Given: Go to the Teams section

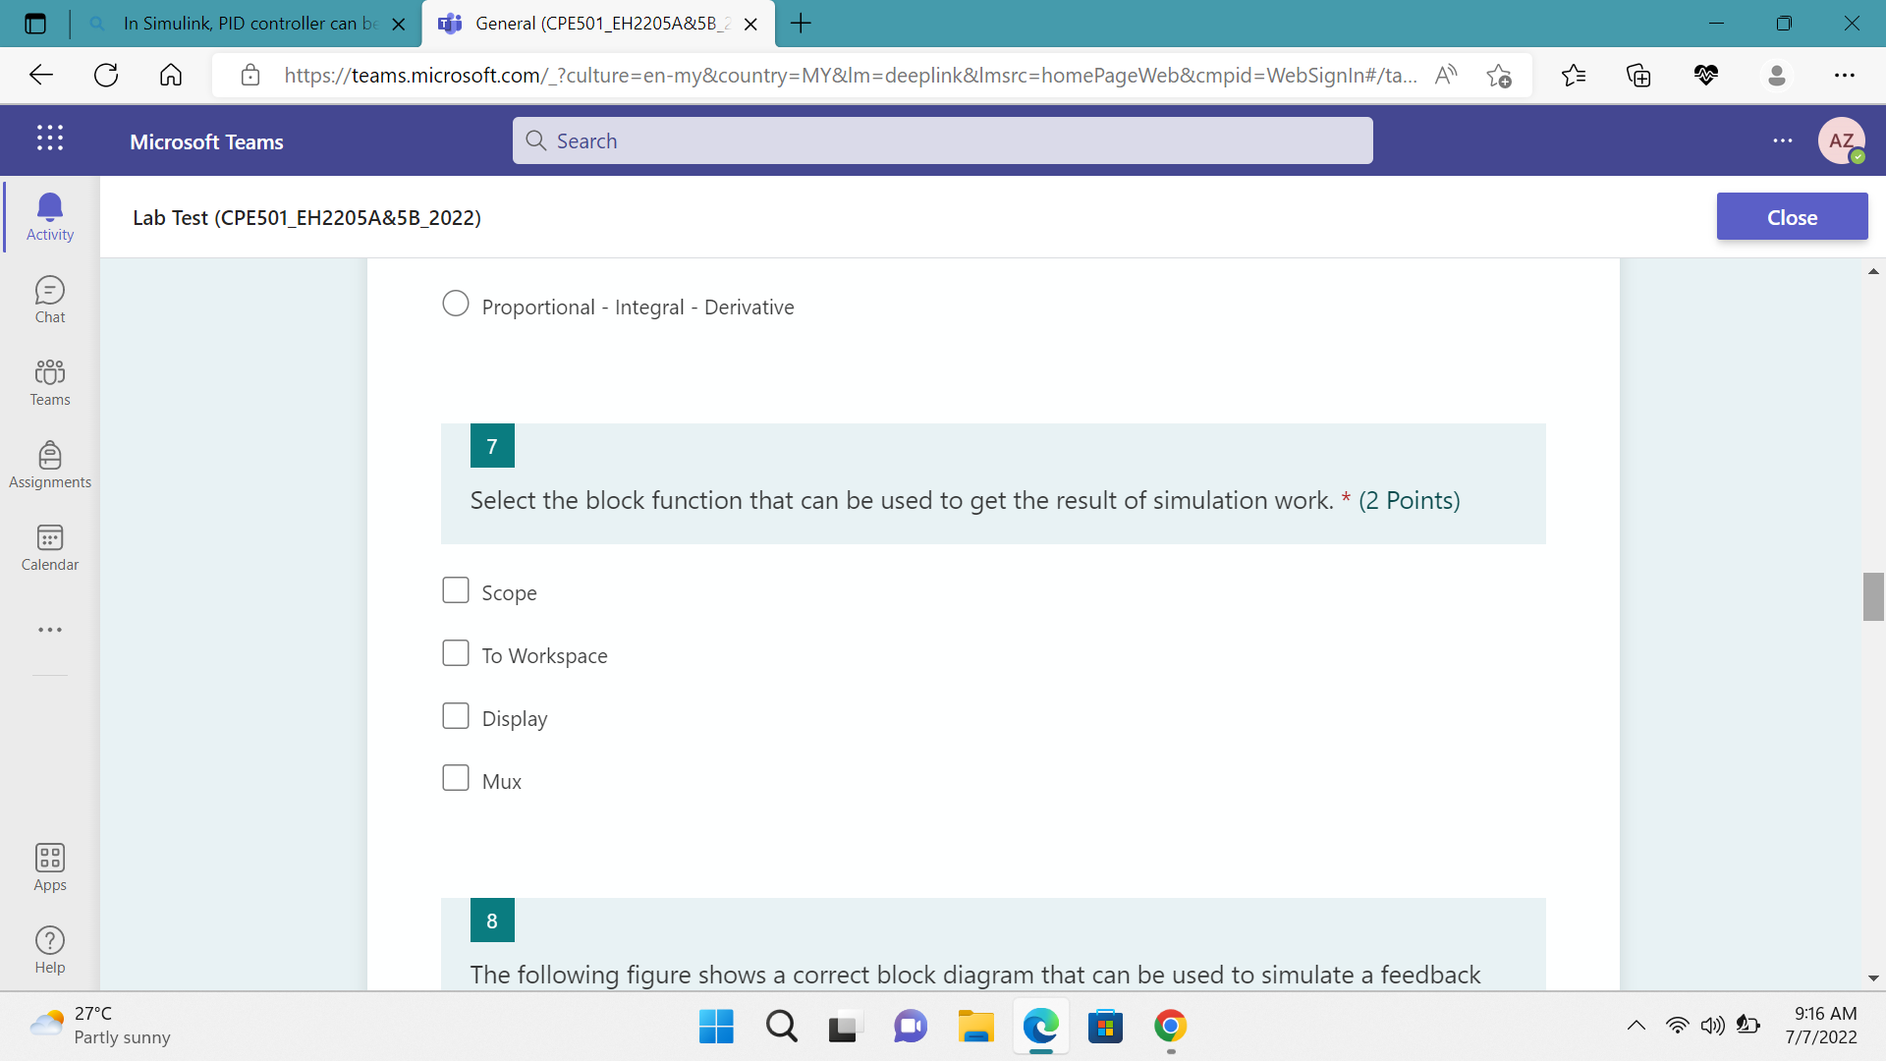Looking at the screenshot, I should (49, 381).
